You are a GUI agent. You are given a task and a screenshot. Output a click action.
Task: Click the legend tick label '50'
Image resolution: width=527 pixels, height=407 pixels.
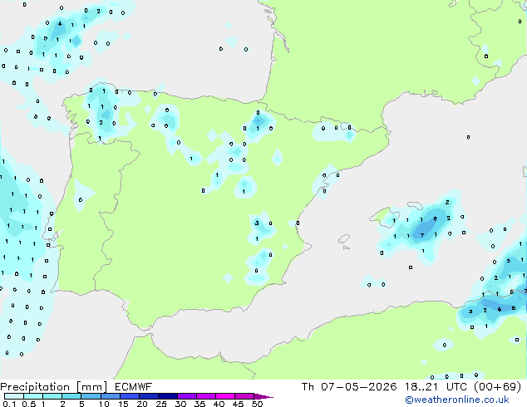257,404
